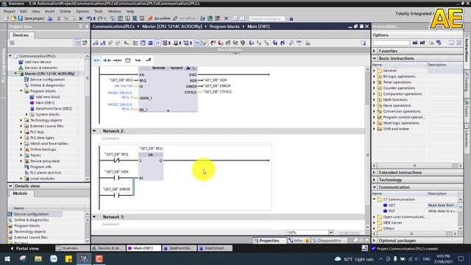Expand Timer operations folder
The image size is (471, 265).
tap(375, 82)
